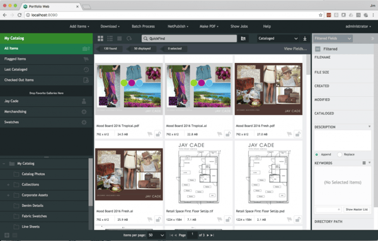Click the flag icon on Mood Board 2016 Tropical.pdf
378x241 pixels.
(150, 134)
